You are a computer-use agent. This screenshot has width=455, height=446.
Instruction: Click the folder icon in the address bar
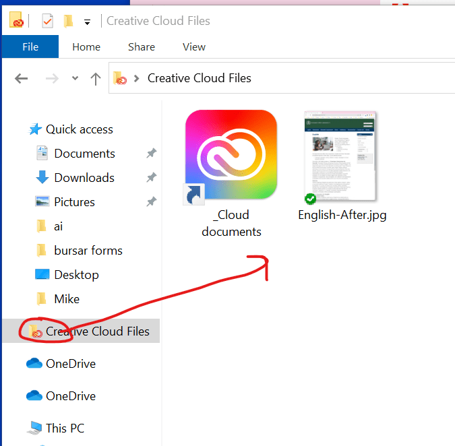tap(119, 78)
